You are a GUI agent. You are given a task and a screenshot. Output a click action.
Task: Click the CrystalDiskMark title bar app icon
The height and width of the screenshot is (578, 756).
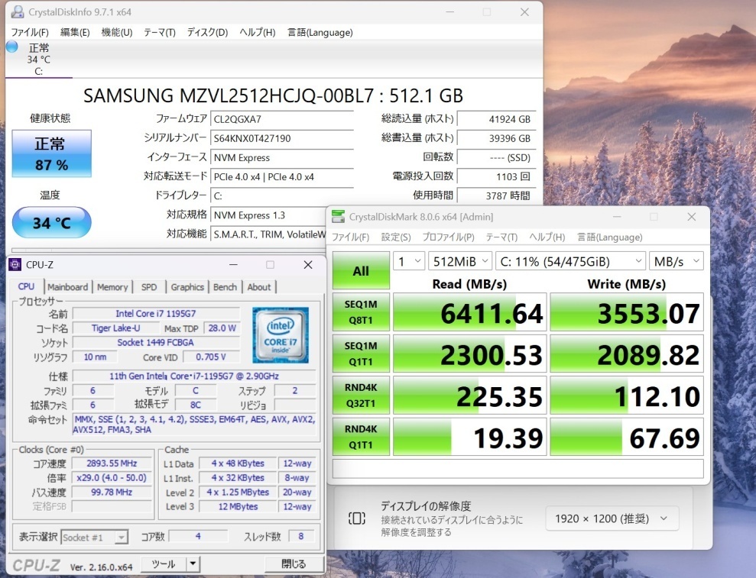tap(339, 217)
